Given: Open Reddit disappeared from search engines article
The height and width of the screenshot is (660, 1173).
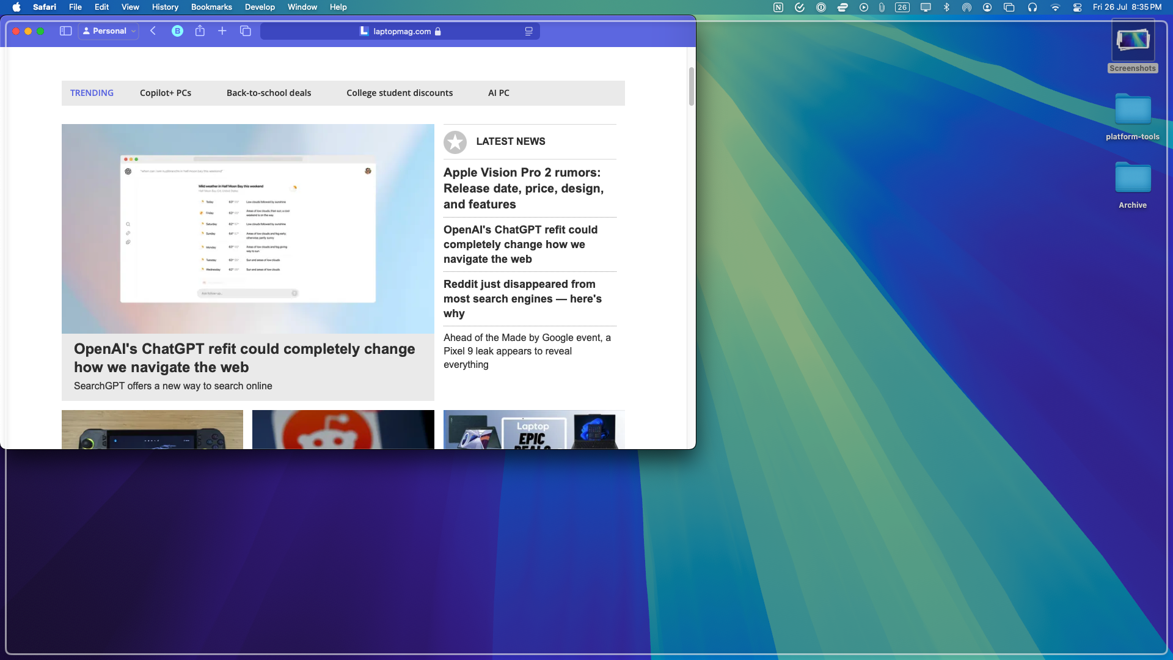Looking at the screenshot, I should click(522, 299).
